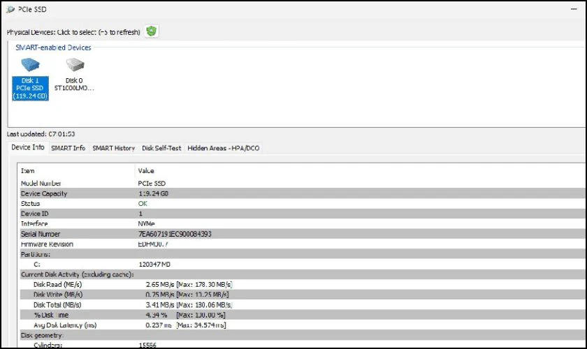Open the SMART History tab
This screenshot has width=587, height=349.
tap(113, 148)
